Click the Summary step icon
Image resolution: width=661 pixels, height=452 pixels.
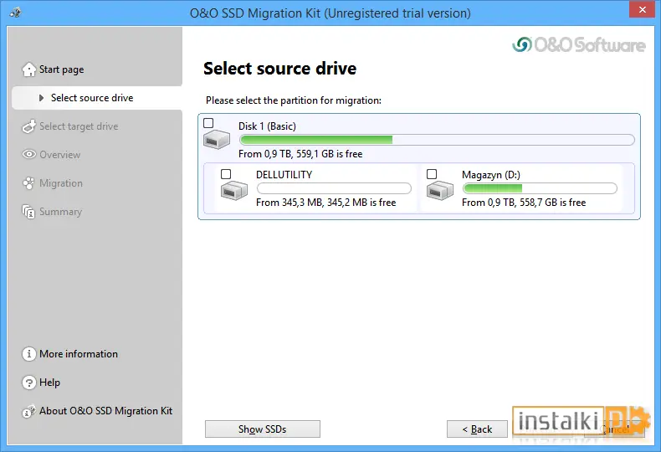click(28, 212)
